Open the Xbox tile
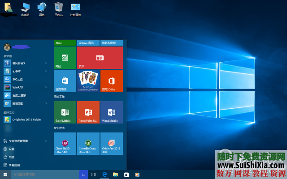This screenshot has width=287, height=179. point(65,43)
